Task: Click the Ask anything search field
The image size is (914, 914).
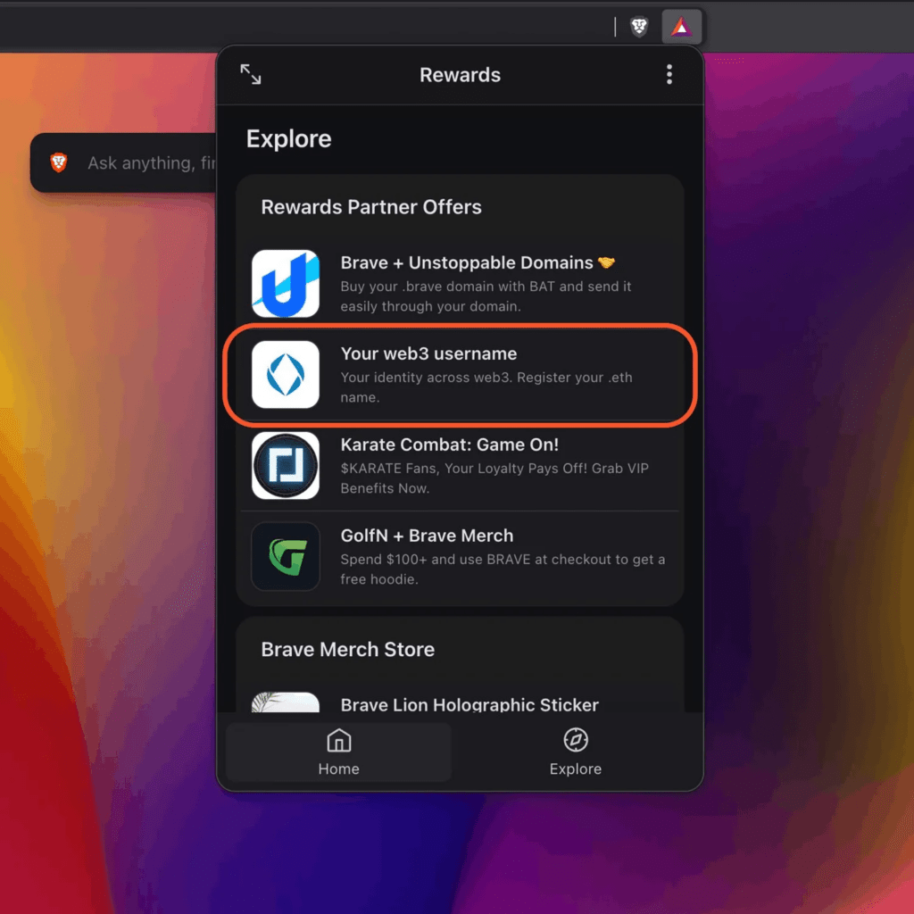Action: pyautogui.click(x=123, y=162)
